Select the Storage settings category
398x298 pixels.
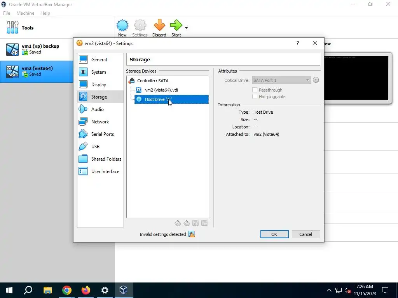click(100, 97)
